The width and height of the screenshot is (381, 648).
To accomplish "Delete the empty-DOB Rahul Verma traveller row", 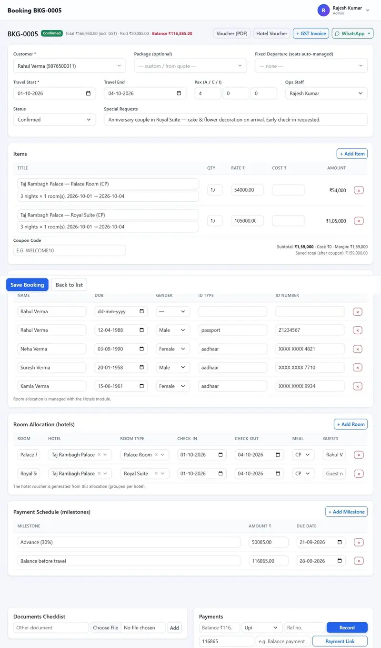I will 358,312.
